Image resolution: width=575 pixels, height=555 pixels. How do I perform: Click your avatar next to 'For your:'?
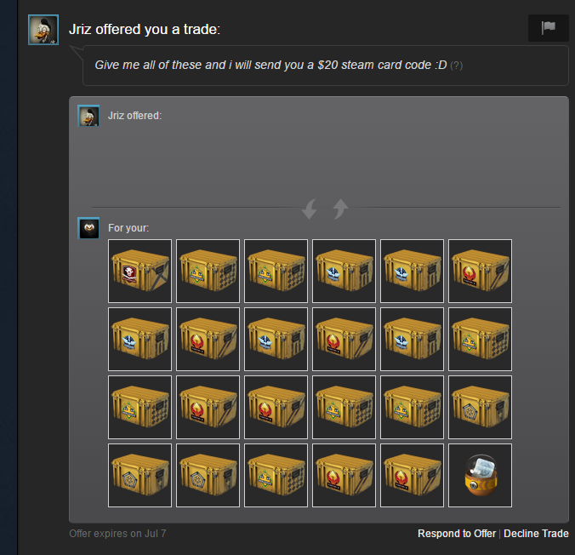click(88, 228)
